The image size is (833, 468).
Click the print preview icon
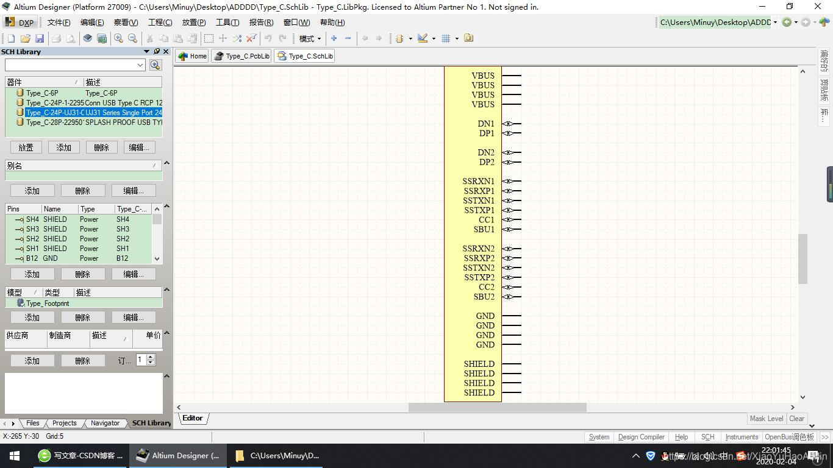(71, 38)
